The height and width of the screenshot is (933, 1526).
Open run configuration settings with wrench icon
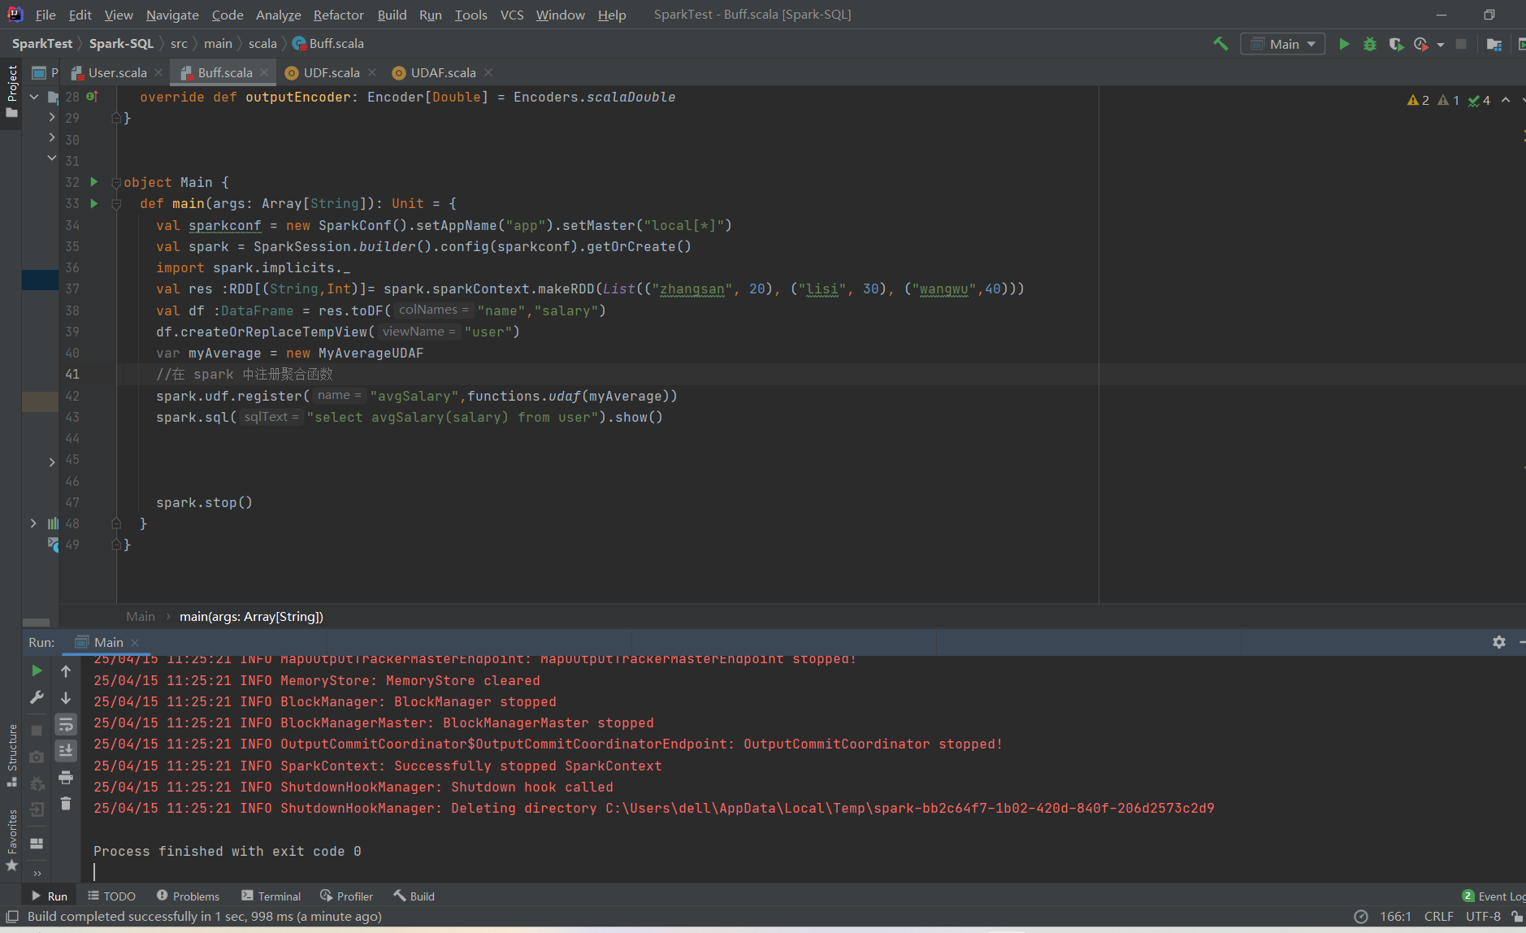[36, 697]
